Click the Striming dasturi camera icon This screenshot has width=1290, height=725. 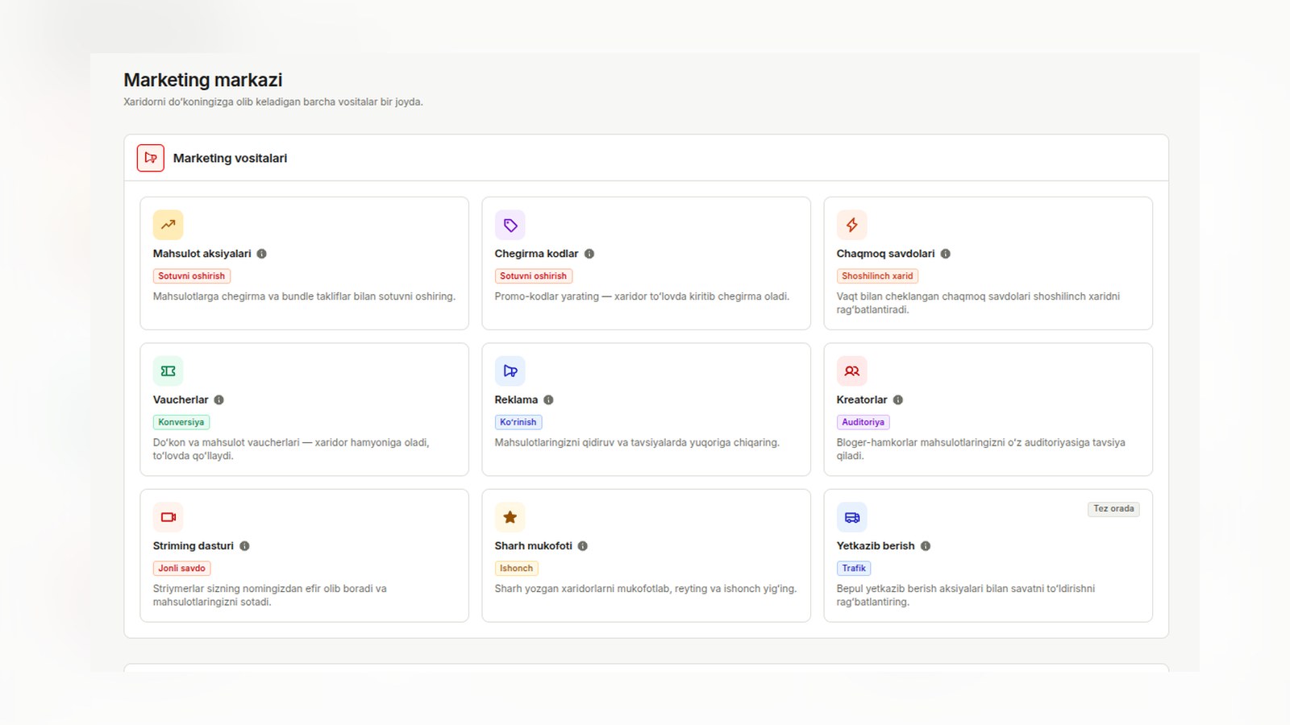pos(168,517)
